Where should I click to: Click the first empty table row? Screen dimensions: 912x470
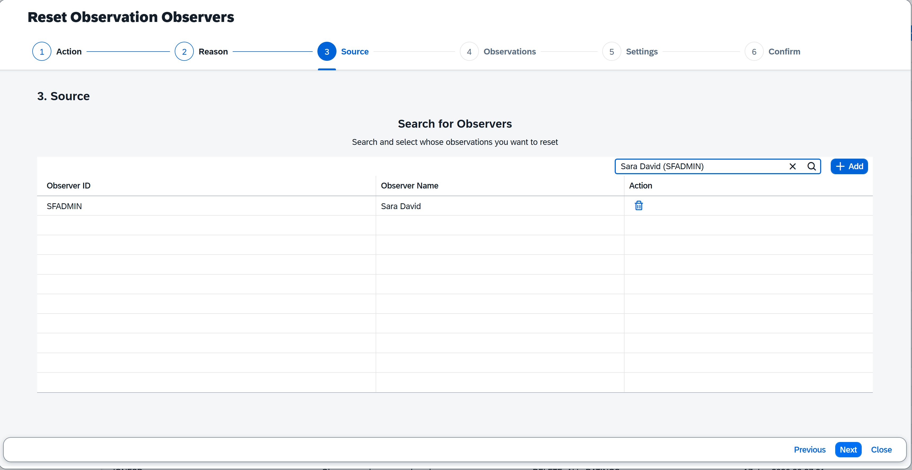(x=205, y=225)
